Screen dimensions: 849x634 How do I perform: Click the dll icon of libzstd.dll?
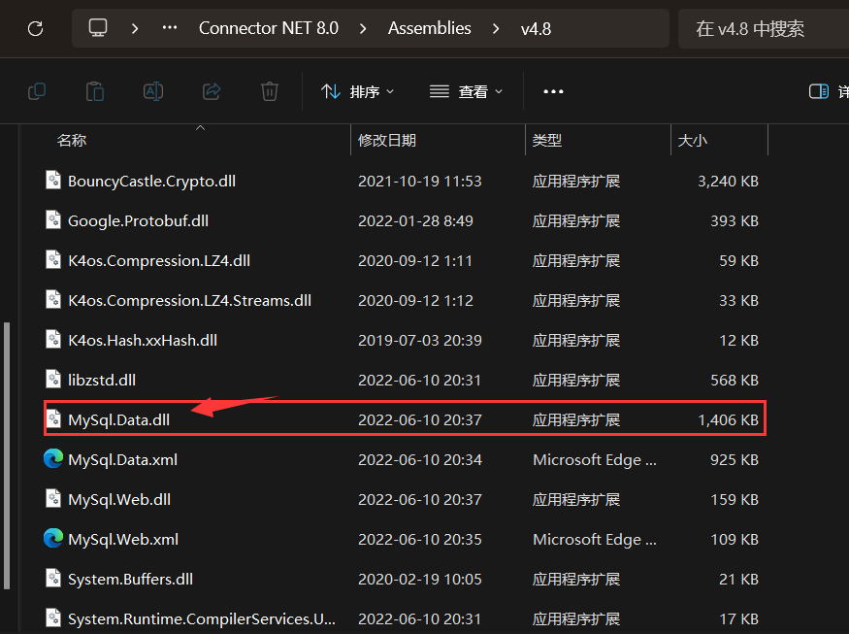coord(53,380)
